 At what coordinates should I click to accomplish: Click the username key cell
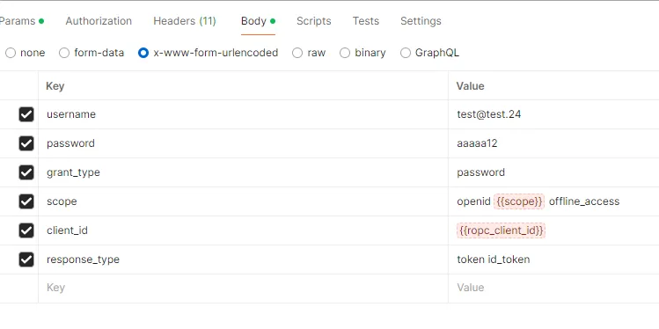(x=243, y=114)
